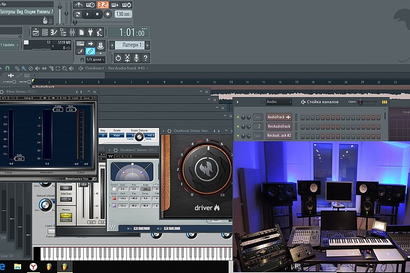Click the circular undo history icon

[118, 58]
